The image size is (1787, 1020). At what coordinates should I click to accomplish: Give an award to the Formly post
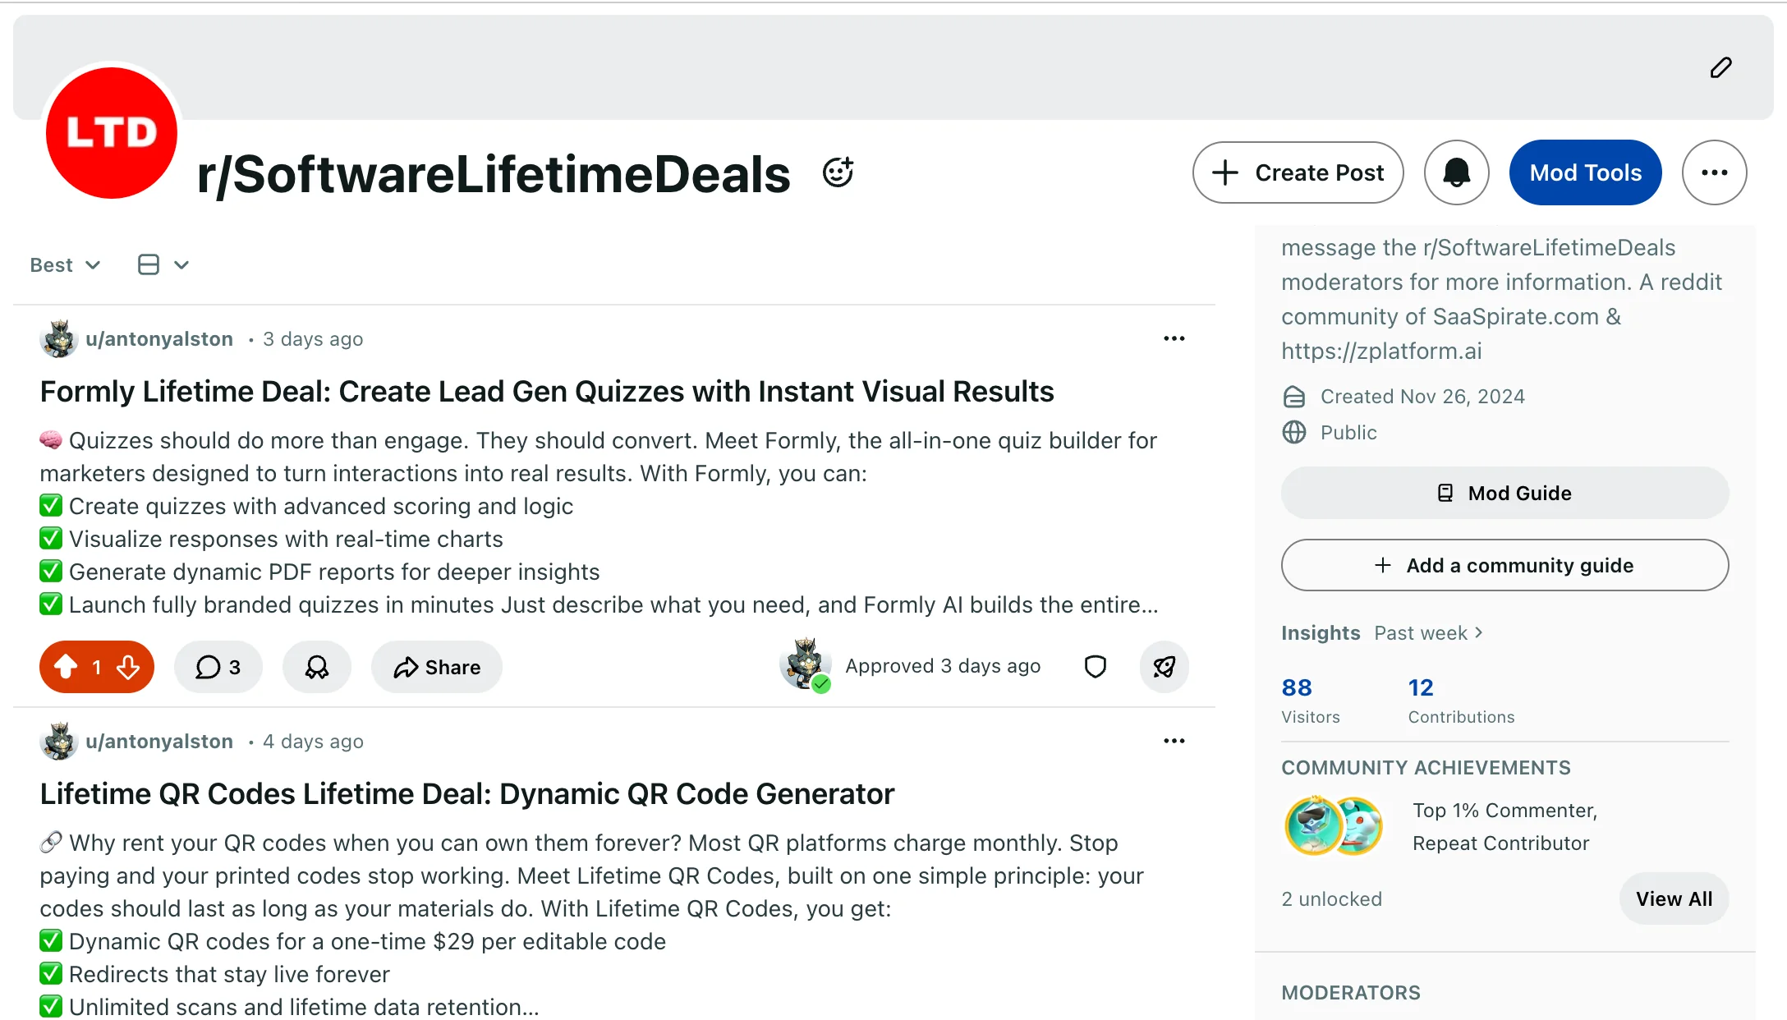pos(317,667)
